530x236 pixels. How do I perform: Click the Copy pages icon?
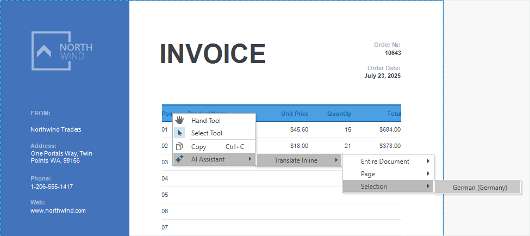click(x=179, y=147)
